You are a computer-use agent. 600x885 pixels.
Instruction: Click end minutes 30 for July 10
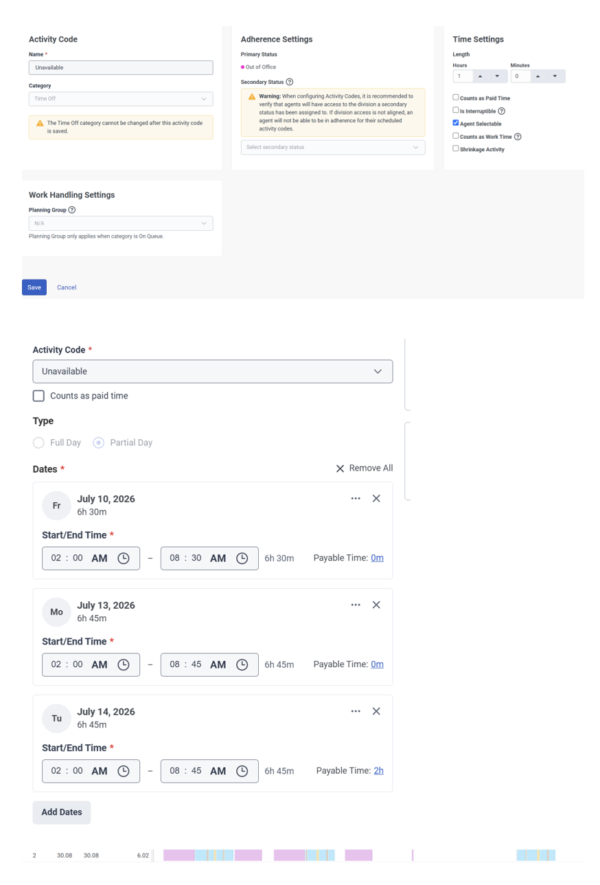click(x=196, y=559)
